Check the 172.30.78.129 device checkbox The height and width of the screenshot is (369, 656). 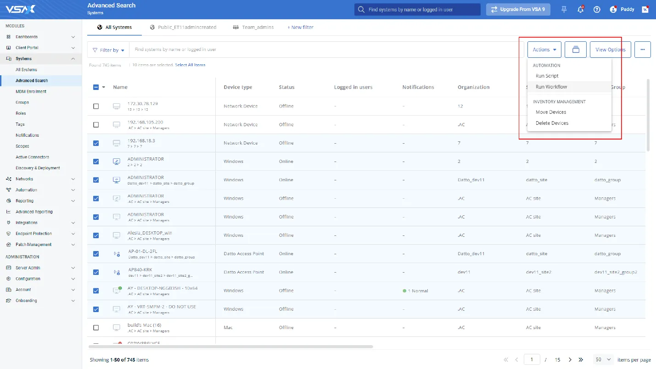[x=96, y=106]
